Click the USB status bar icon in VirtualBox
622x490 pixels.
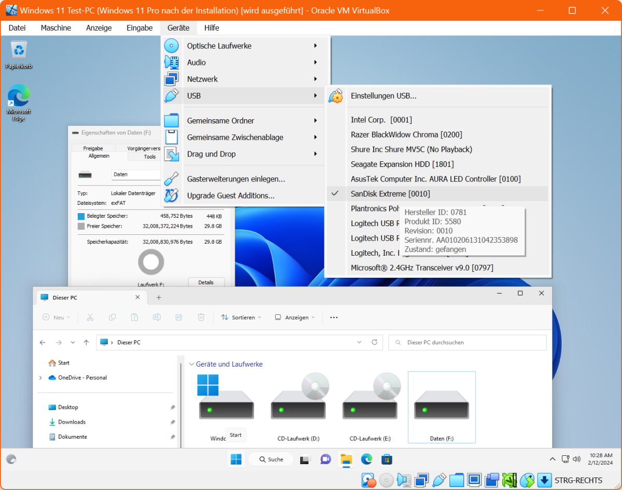[x=439, y=480]
